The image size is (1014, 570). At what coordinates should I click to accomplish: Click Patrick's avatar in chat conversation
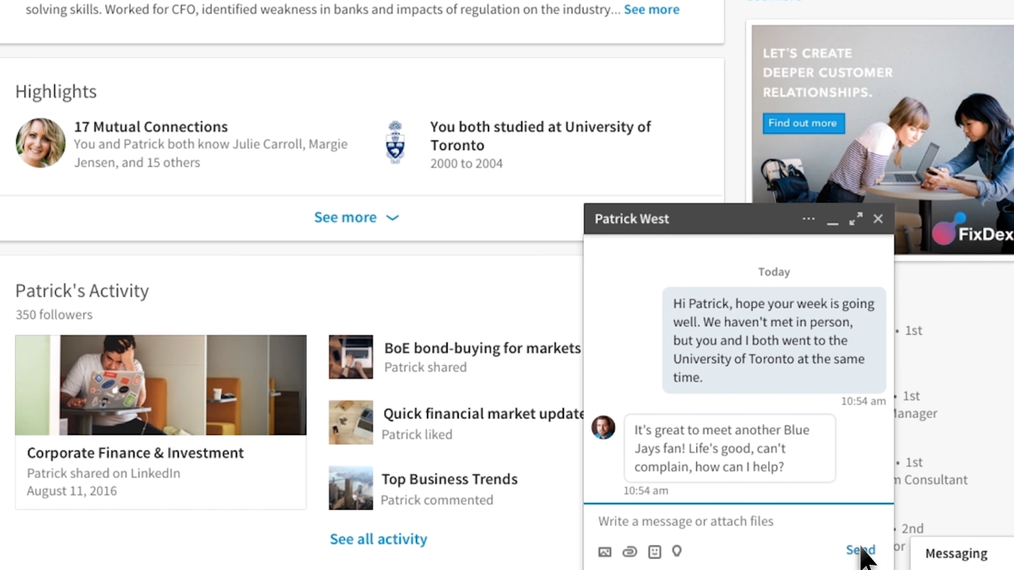604,427
